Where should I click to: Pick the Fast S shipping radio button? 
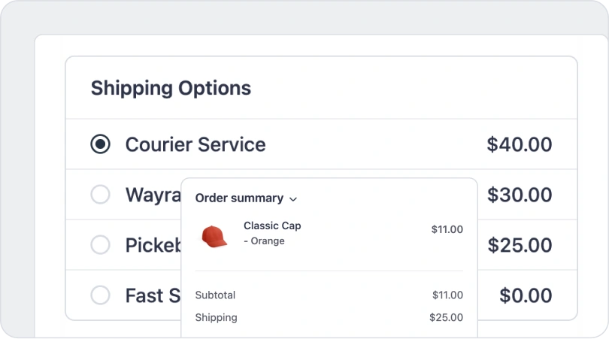click(100, 295)
